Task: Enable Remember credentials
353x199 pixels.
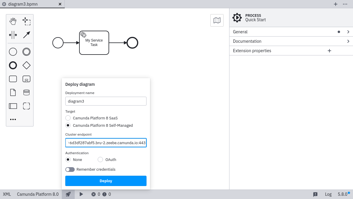Action: (70, 169)
